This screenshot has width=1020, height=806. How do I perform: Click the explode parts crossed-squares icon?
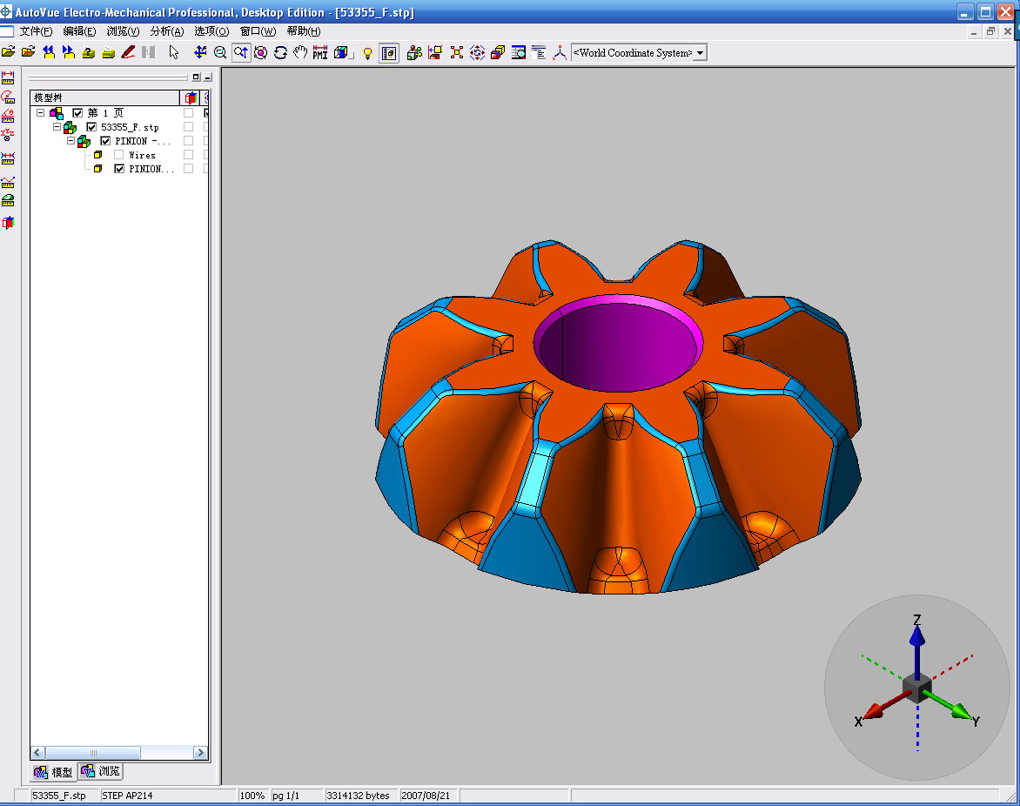coord(457,53)
